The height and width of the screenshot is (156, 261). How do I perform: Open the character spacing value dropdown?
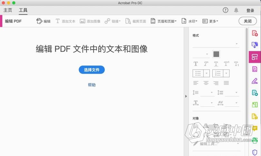tap(232, 103)
